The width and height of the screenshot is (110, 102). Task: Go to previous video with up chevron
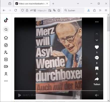tap(97, 34)
